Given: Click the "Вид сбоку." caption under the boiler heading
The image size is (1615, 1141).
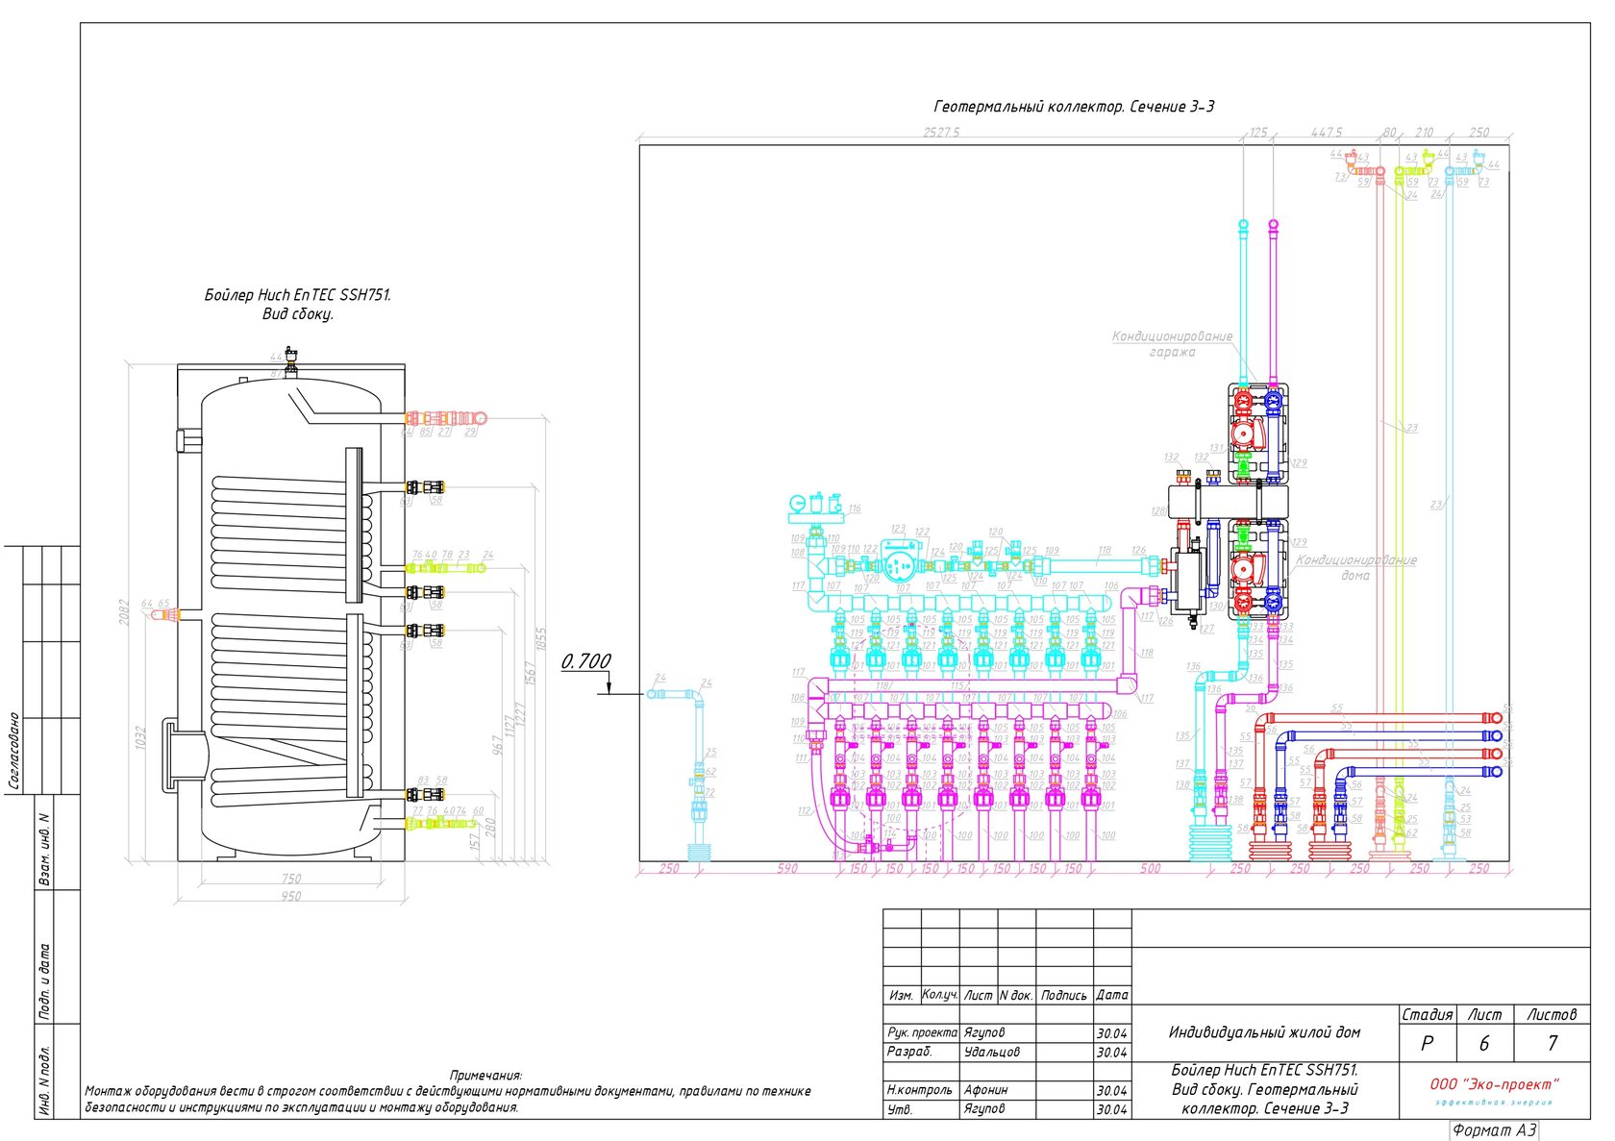Looking at the screenshot, I should [298, 314].
